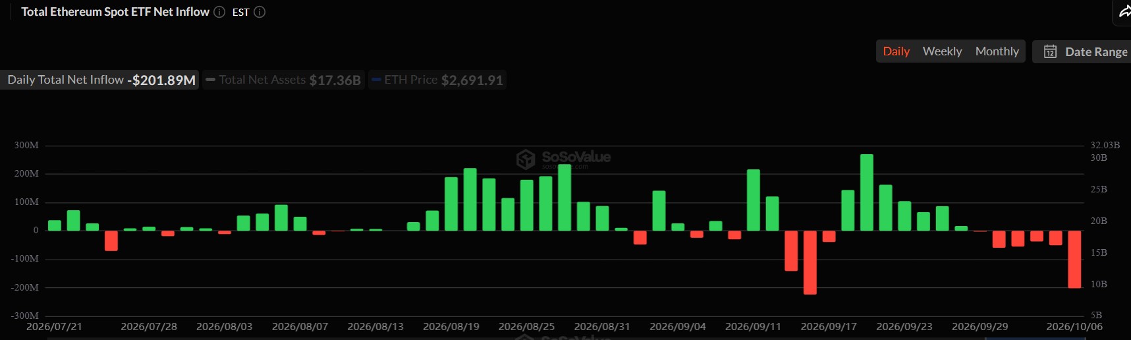Click the 2026/09/04 axis date label
1131x340 pixels.
click(678, 327)
